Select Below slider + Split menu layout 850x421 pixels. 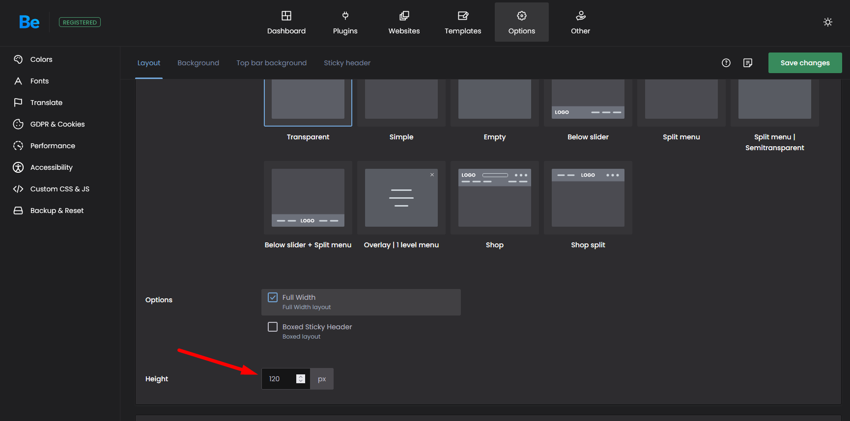[308, 198]
